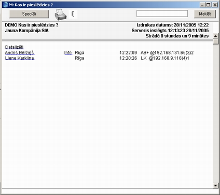Click Rīga in Liene Karklina row

[79, 58]
